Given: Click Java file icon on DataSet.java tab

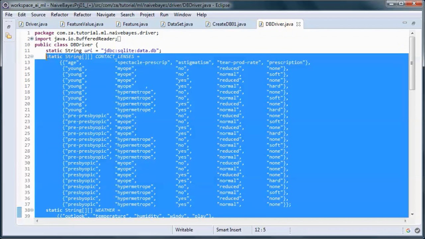Looking at the screenshot, I should pyautogui.click(x=163, y=24).
